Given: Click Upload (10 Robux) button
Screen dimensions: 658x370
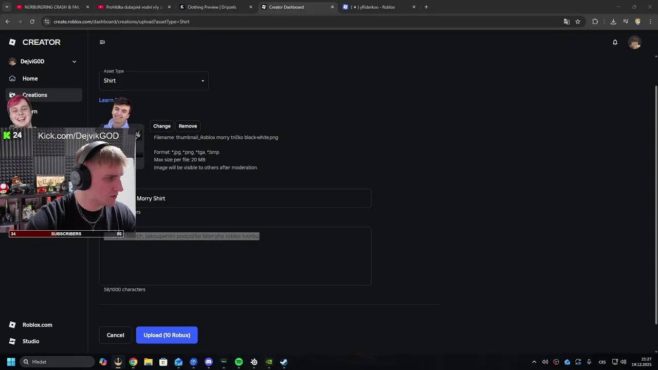Looking at the screenshot, I should pyautogui.click(x=167, y=335).
